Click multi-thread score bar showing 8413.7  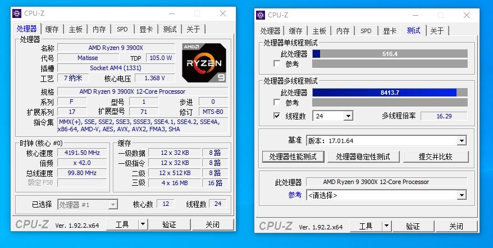[390, 93]
